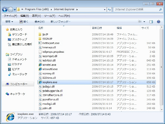Viewport: 165px width, 124px height.
Task: Select Internet Explorer breadcrumb
Action: point(64,9)
